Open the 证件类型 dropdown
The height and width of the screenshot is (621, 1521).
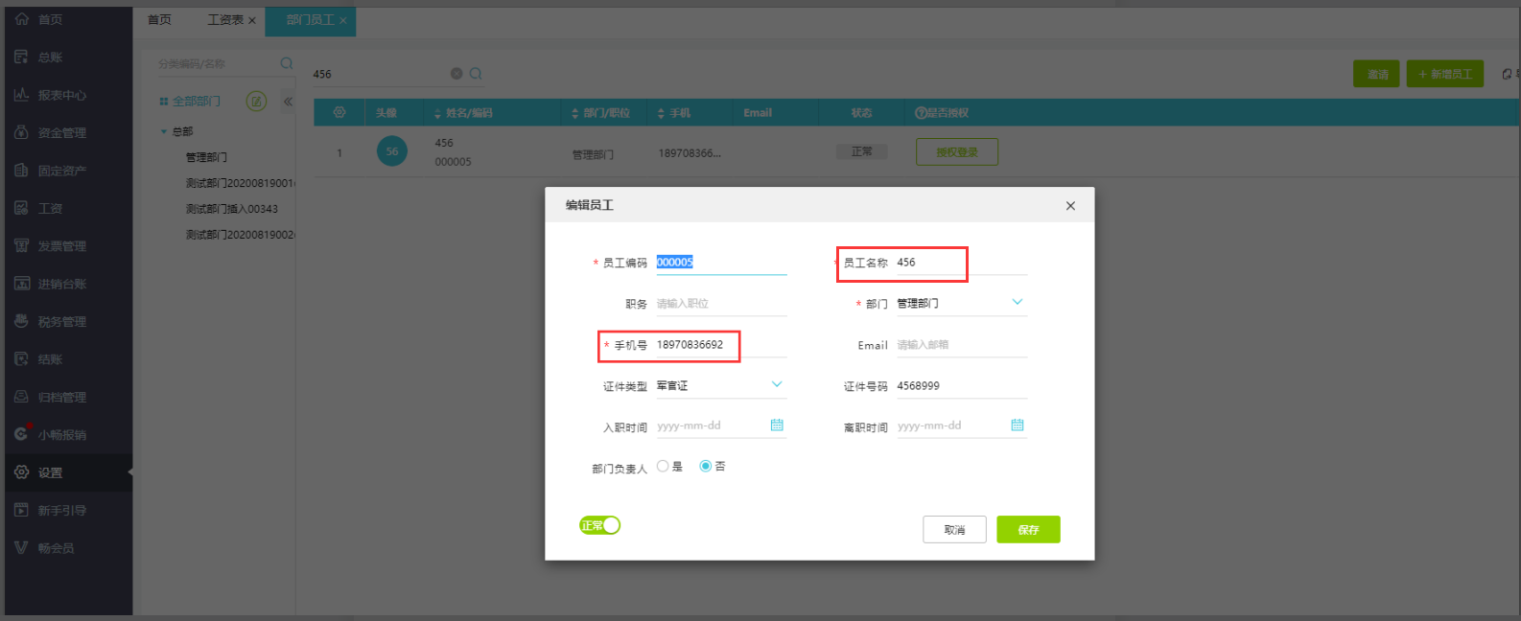pyautogui.click(x=777, y=384)
